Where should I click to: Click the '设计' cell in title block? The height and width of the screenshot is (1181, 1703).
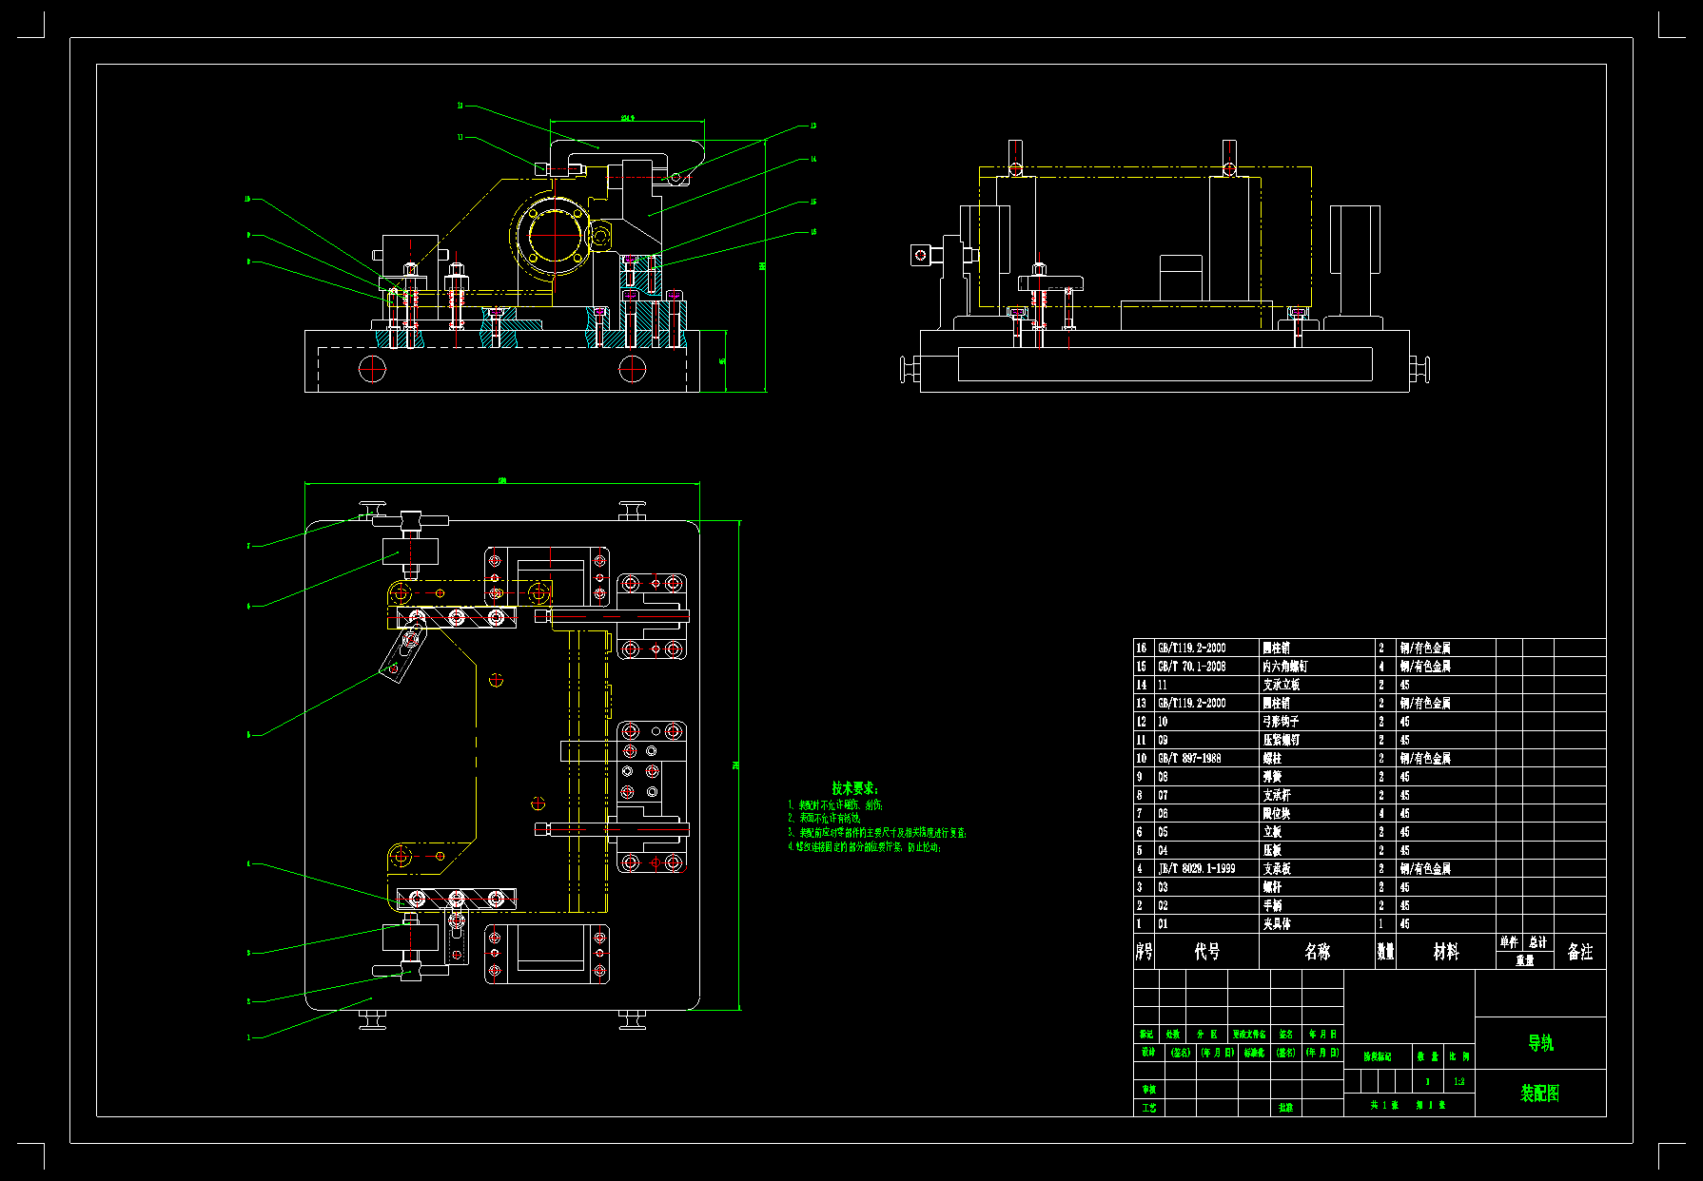[x=1148, y=1053]
